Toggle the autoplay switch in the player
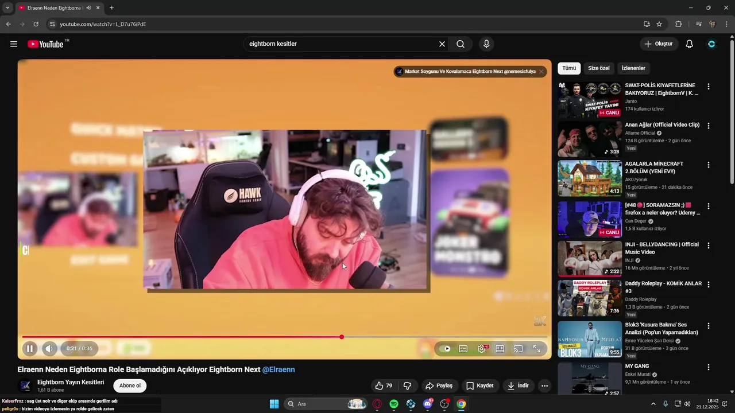 point(446,349)
